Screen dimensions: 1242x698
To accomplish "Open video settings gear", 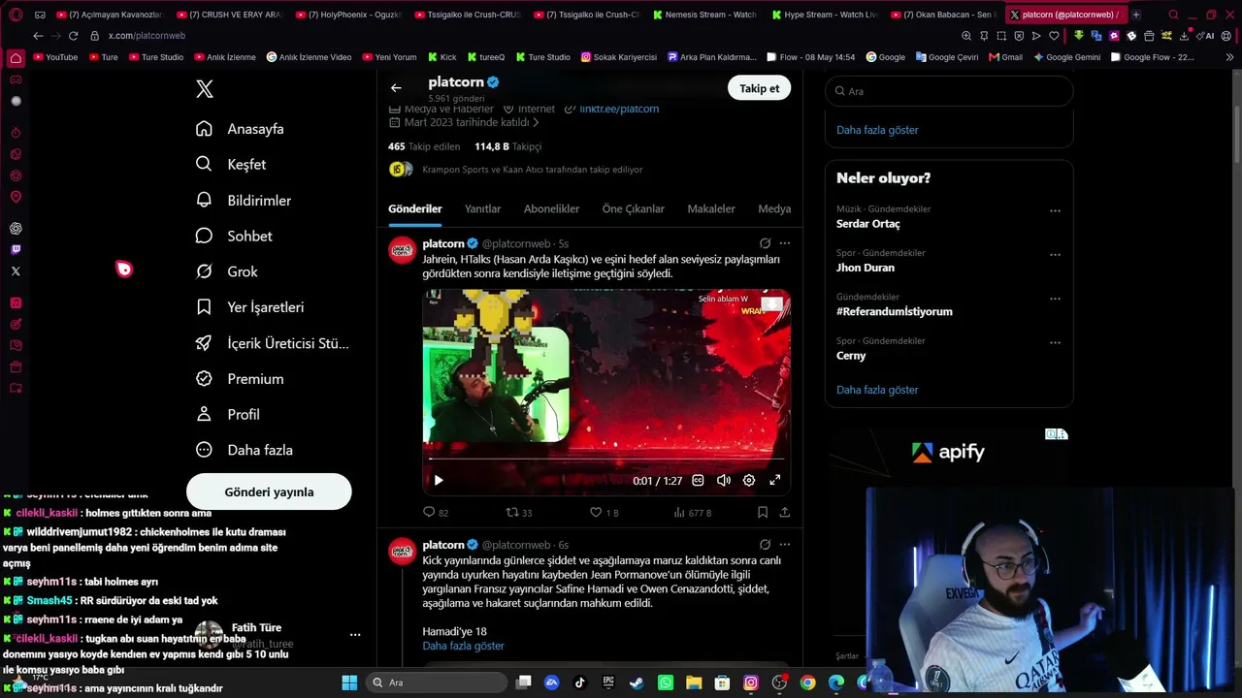I will point(749,480).
